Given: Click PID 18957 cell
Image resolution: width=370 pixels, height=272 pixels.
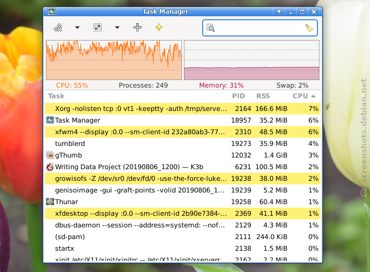Looking at the screenshot, I should pos(241,120).
